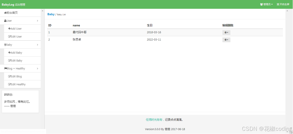The height and width of the screenshot is (134, 293).
Task: Select the name cell 张思卓
Action: click(x=77, y=39)
